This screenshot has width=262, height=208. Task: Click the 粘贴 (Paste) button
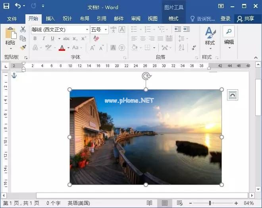point(11,36)
